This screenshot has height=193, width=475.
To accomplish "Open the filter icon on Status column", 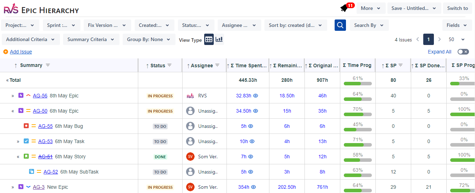I will 169,65.
